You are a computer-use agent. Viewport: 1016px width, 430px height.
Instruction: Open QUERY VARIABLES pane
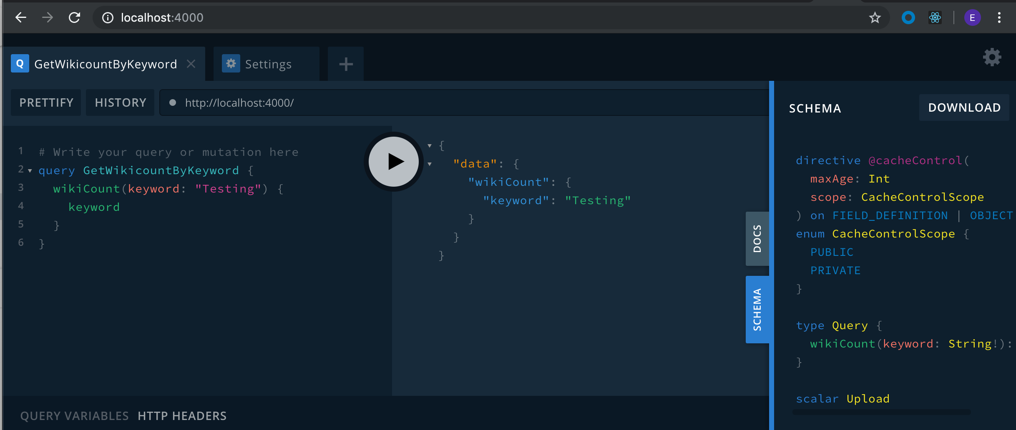[74, 416]
